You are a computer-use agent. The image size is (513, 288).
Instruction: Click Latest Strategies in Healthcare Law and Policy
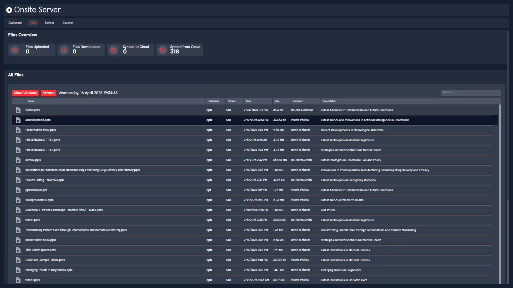[351, 160]
